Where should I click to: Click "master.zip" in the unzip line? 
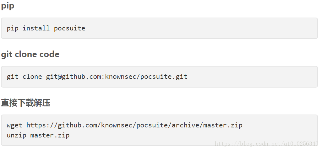pyautogui.click(x=50, y=135)
